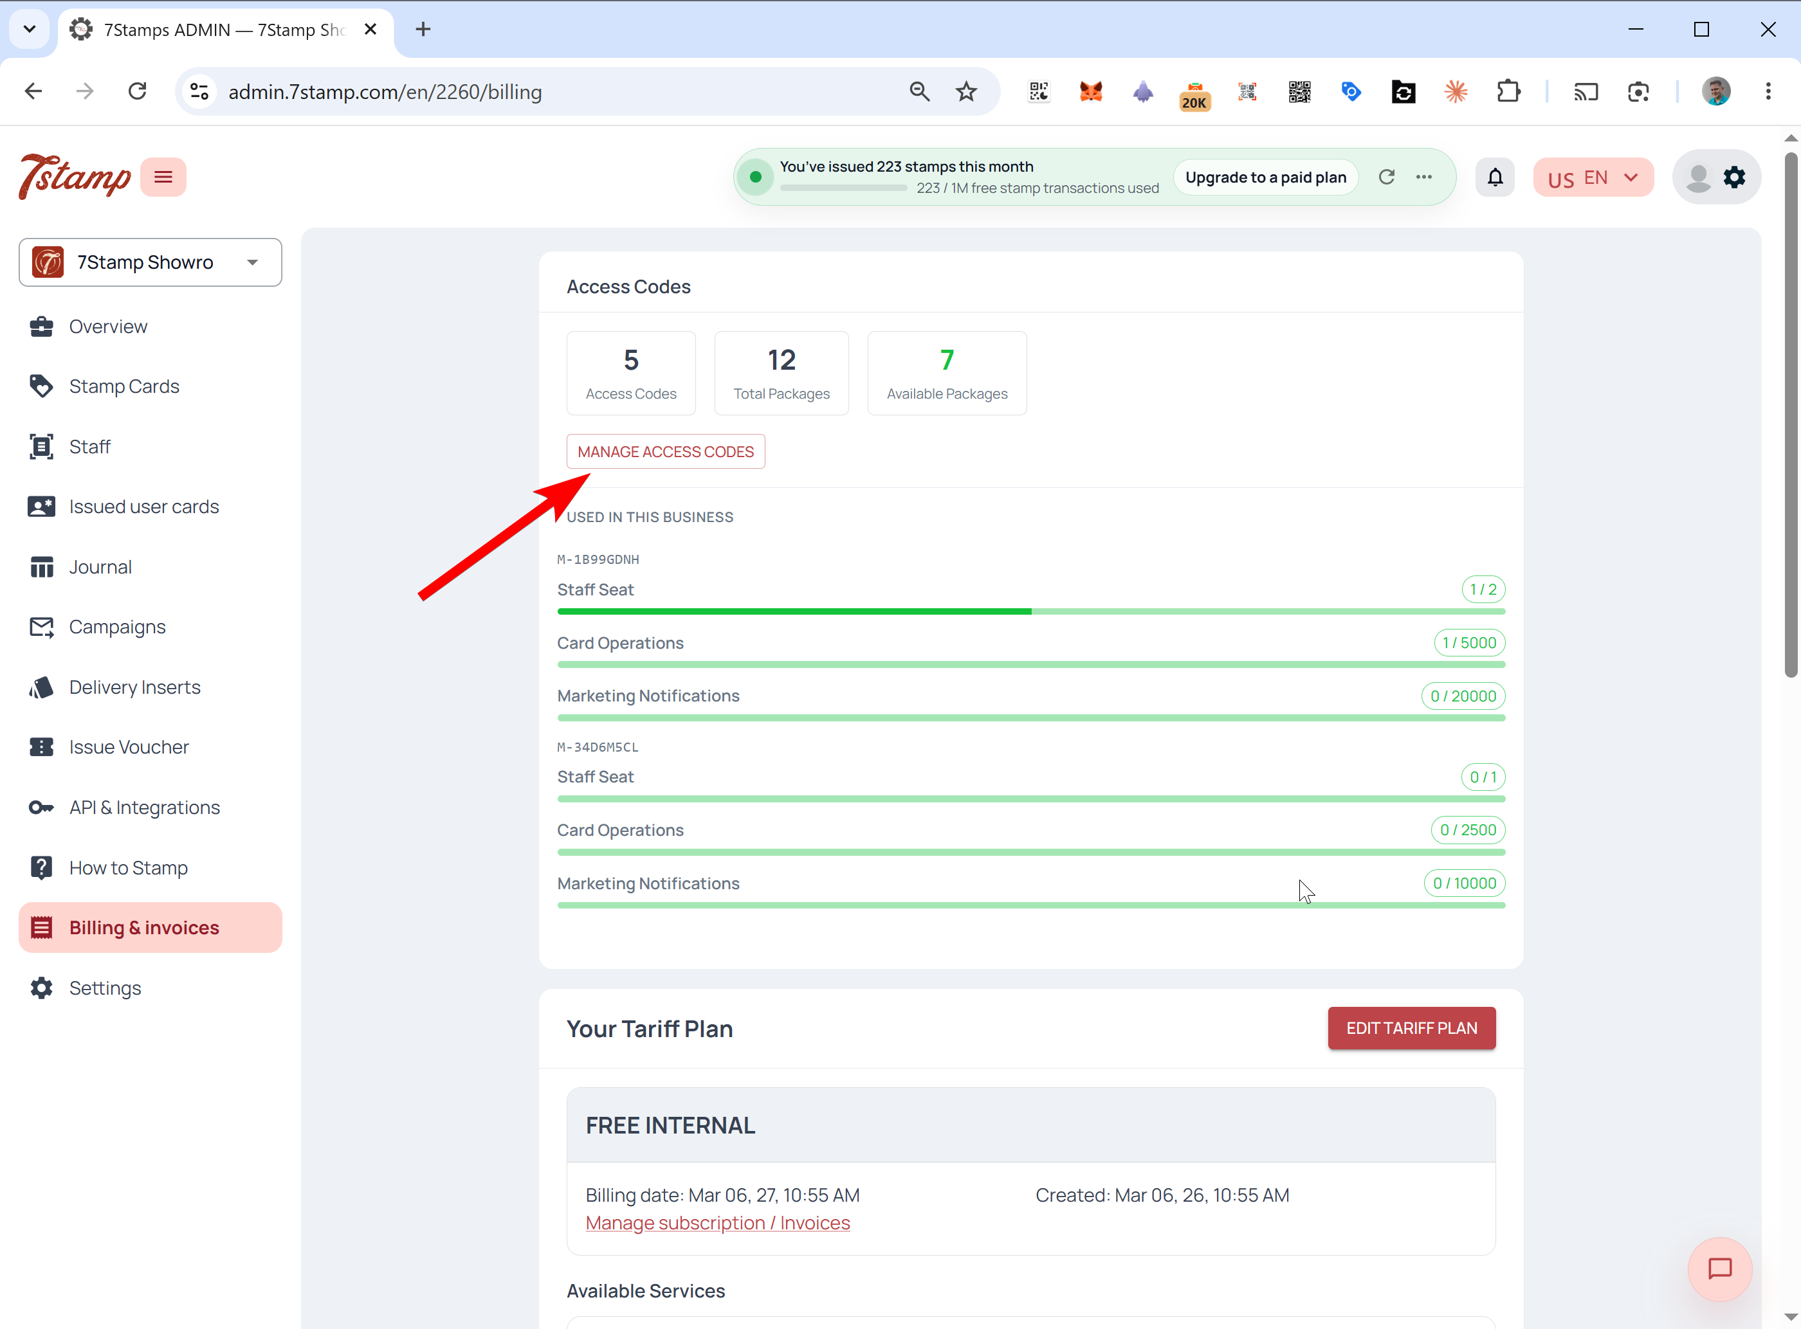Screen dimensions: 1801x1329
Task: Open the large QR code extension icon
Action: click(1299, 92)
